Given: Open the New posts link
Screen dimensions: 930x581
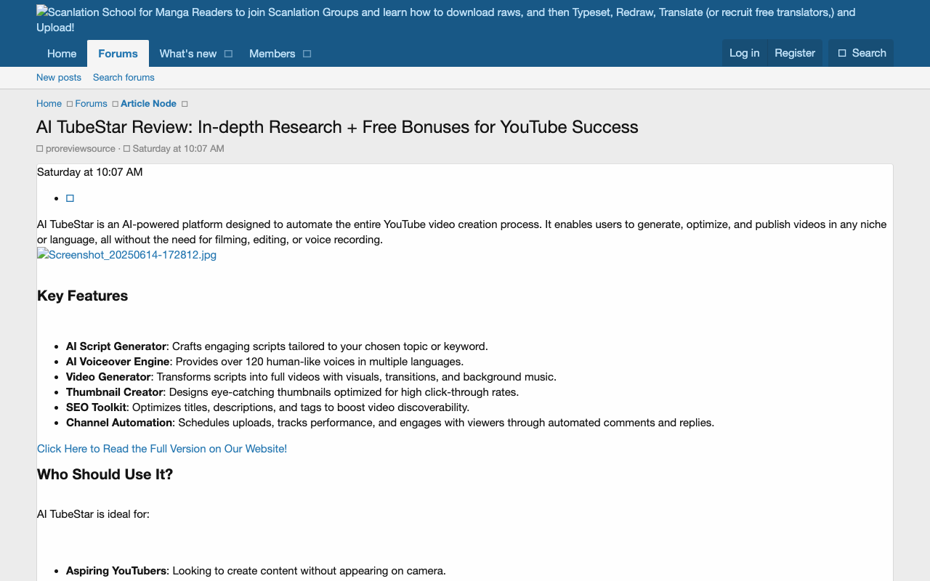Looking at the screenshot, I should pos(58,77).
